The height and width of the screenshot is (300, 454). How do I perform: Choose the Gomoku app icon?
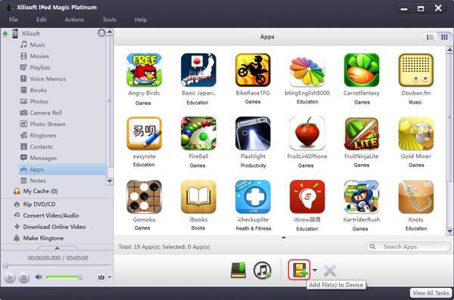point(145,196)
